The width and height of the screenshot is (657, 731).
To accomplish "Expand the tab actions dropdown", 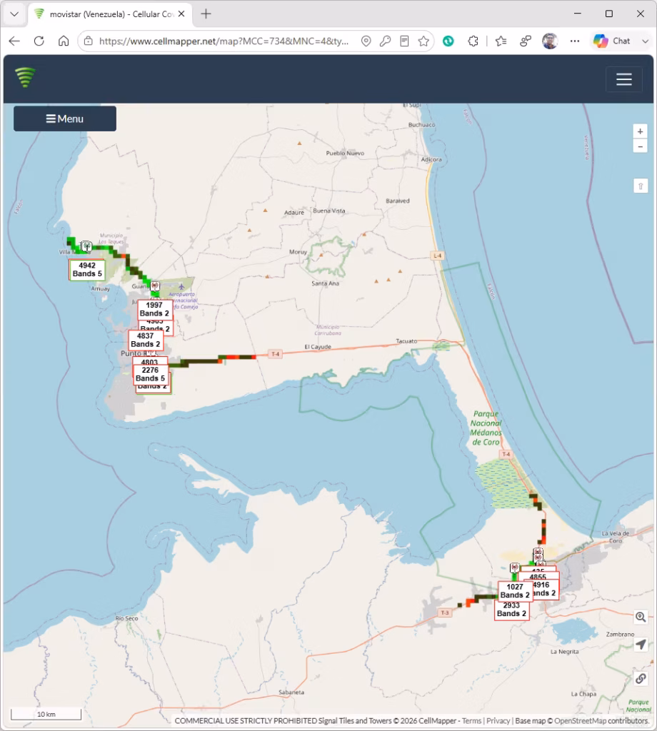I will click(14, 14).
